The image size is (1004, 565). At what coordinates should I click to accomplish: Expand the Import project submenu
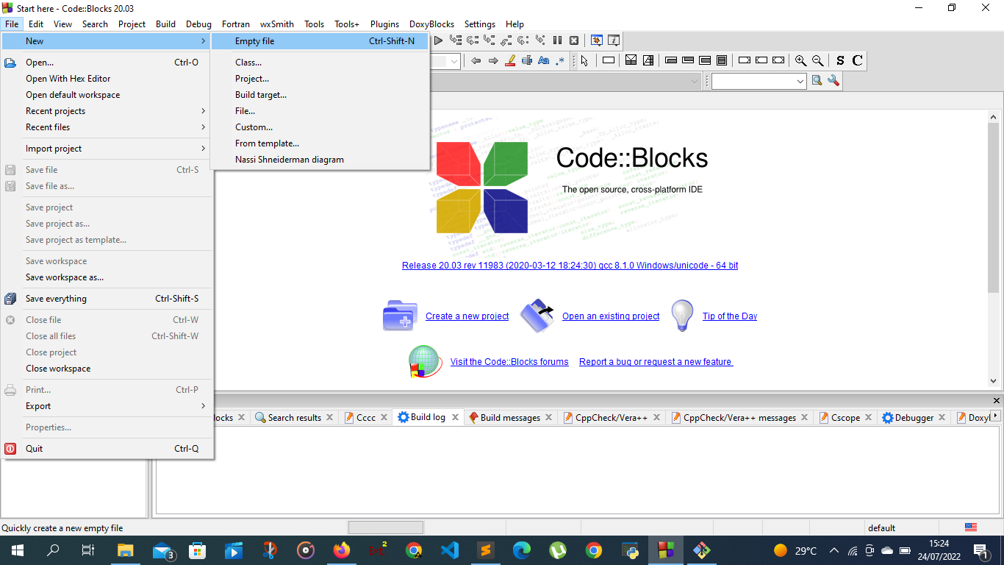coord(107,149)
